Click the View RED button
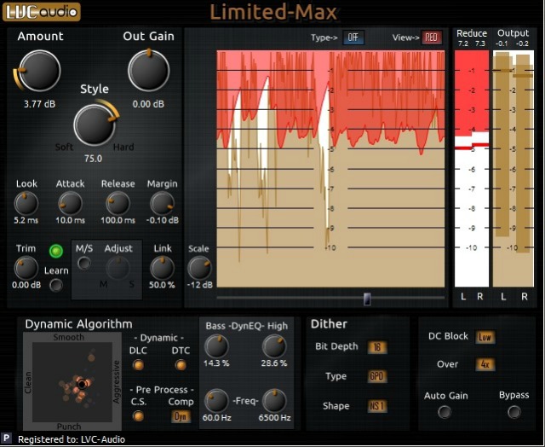The height and width of the screenshot is (447, 545). point(432,38)
